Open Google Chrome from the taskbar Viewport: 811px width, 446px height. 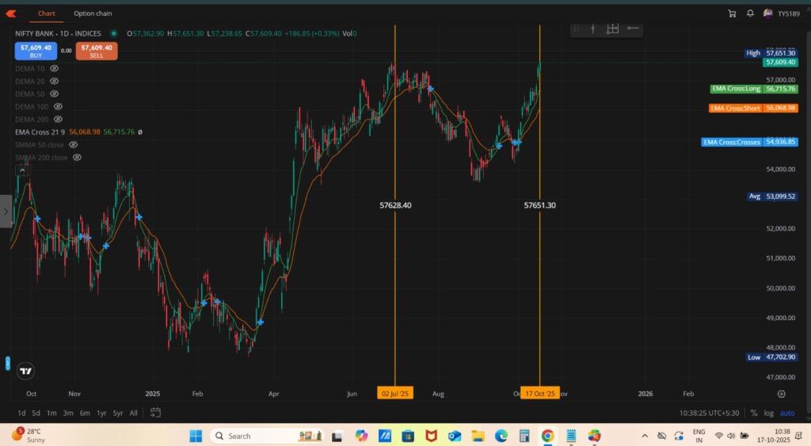[x=547, y=436]
